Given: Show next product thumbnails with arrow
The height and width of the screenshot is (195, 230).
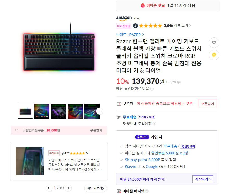Looking at the screenshot, I should pyautogui.click(x=100, y=111).
